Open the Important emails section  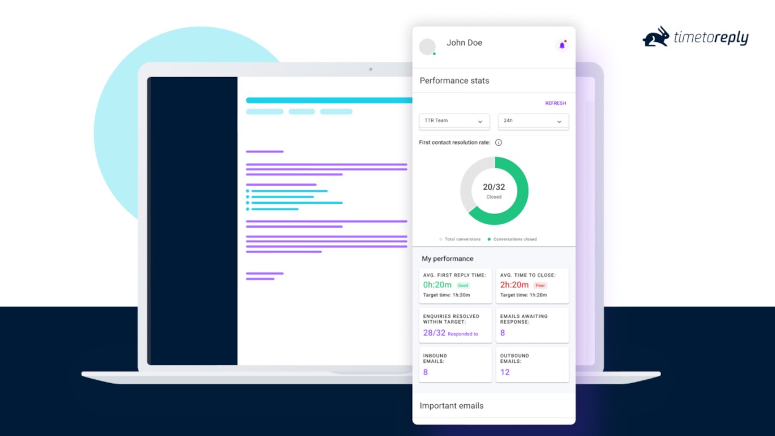[x=494, y=406]
